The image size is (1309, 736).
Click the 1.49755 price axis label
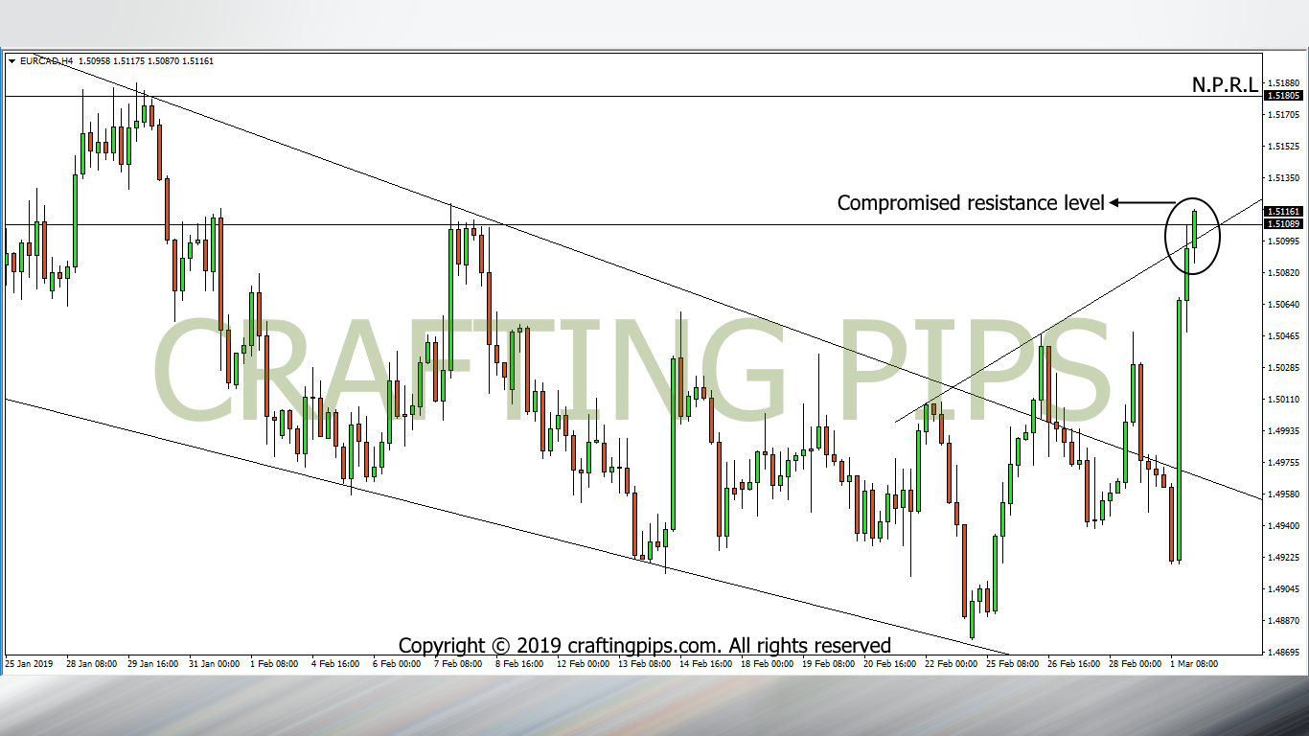click(x=1283, y=462)
